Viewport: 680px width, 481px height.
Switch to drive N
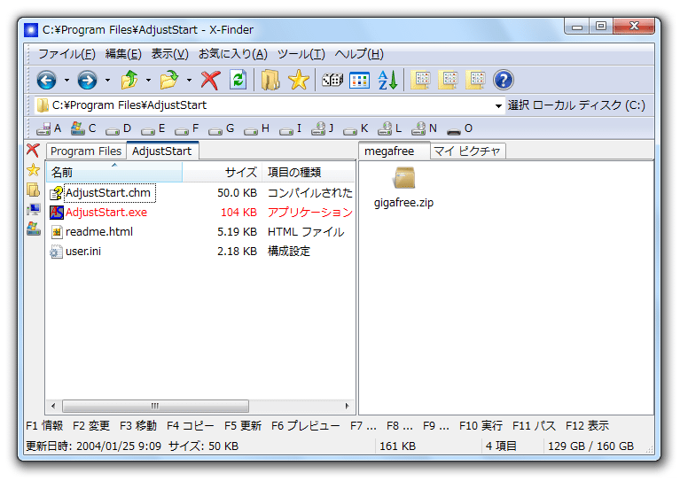[424, 128]
